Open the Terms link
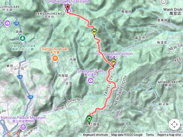The height and width of the screenshot is (137, 183). coord(150,135)
